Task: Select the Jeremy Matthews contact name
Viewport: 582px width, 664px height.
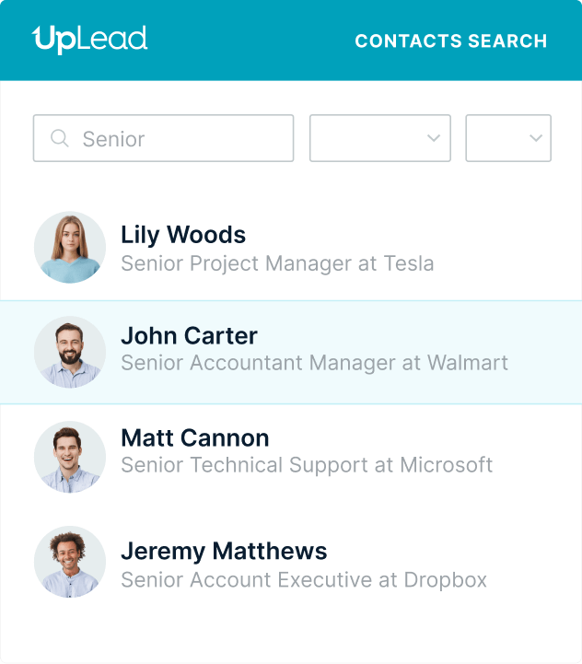Action: (x=224, y=552)
